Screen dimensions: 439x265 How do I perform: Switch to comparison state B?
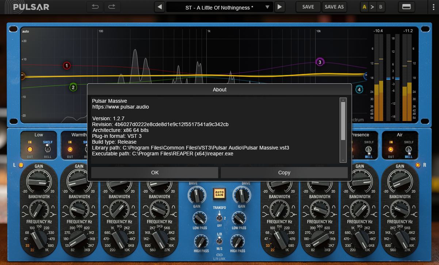pos(381,7)
